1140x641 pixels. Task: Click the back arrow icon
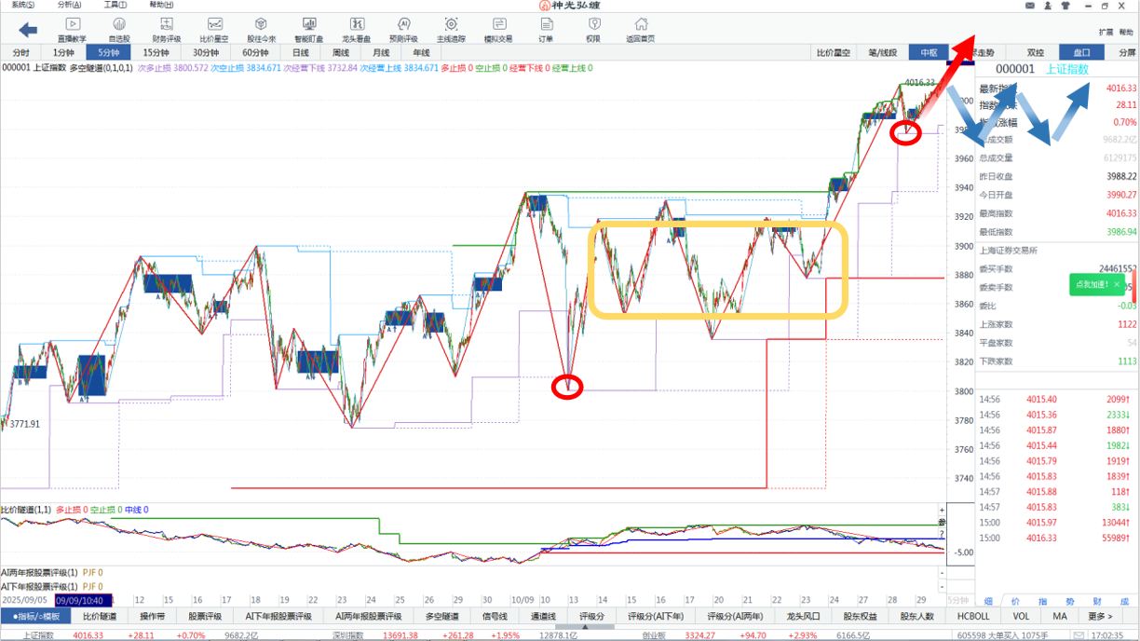tap(27, 30)
